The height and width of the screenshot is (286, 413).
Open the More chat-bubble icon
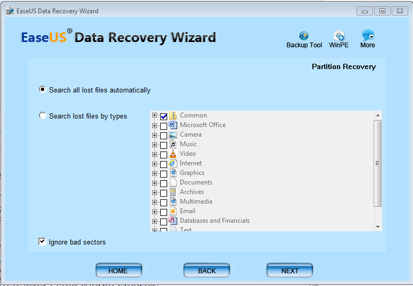(368, 35)
